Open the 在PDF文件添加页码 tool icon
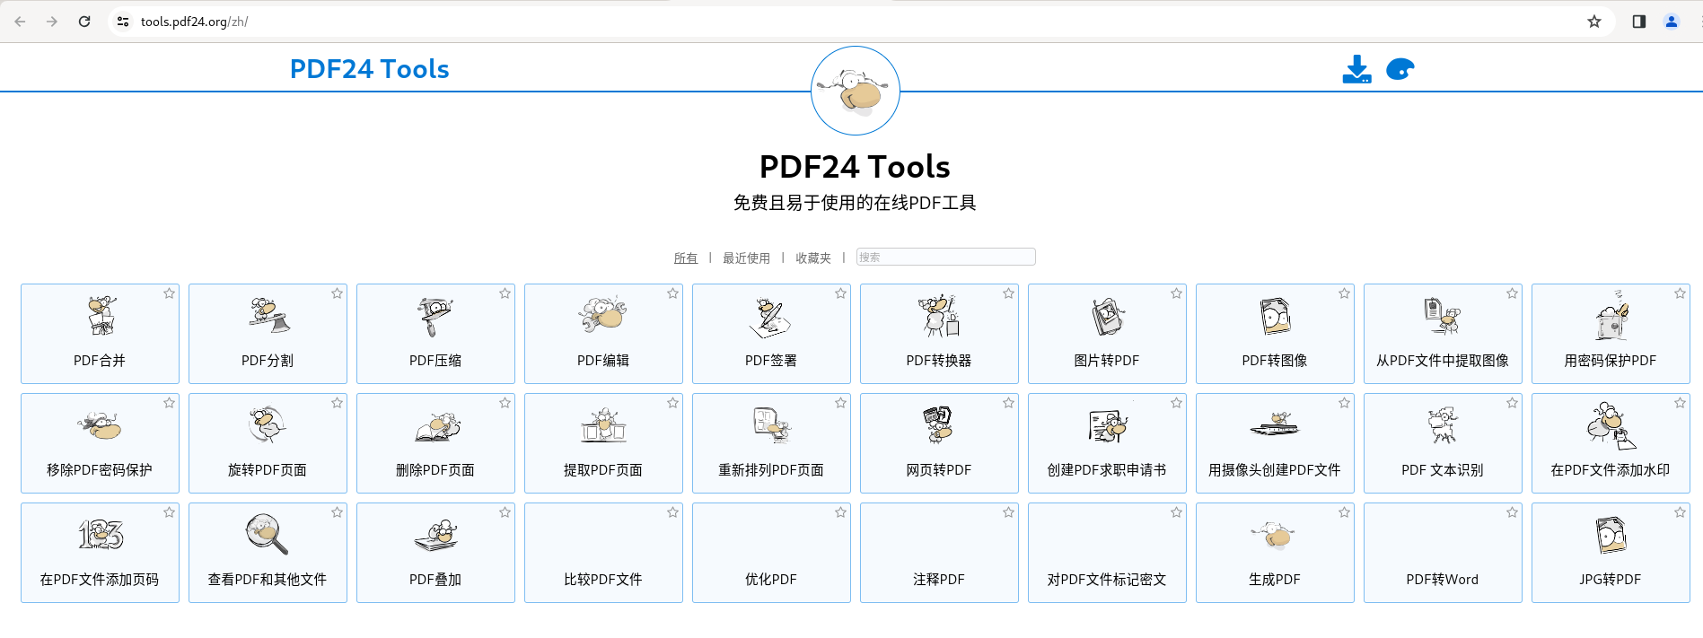Screen dimensions: 1703x638 pos(101,535)
